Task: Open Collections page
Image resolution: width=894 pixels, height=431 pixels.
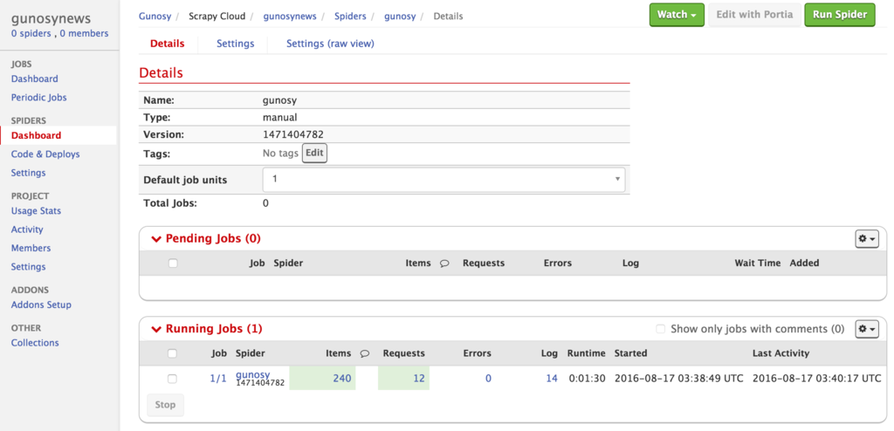Action: (x=35, y=343)
